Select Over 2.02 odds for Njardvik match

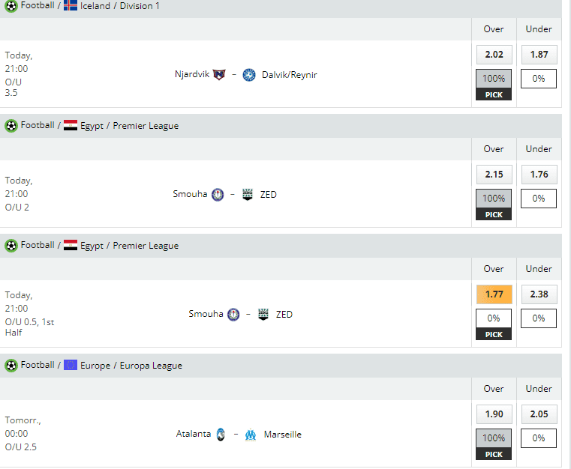[x=494, y=55]
